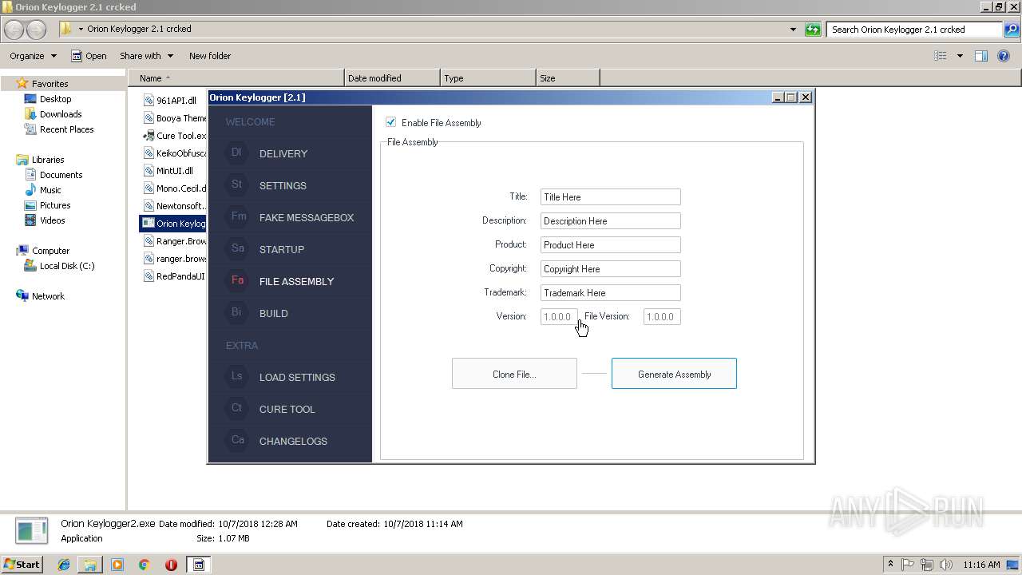Sort files by the Name column
The height and width of the screenshot is (575, 1022).
pyautogui.click(x=236, y=77)
